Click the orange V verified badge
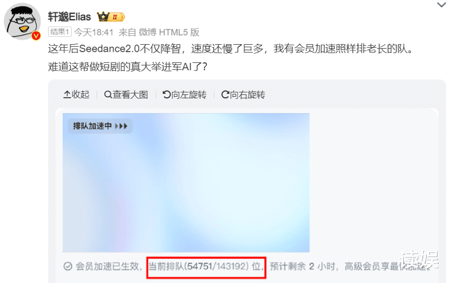 pos(36,36)
